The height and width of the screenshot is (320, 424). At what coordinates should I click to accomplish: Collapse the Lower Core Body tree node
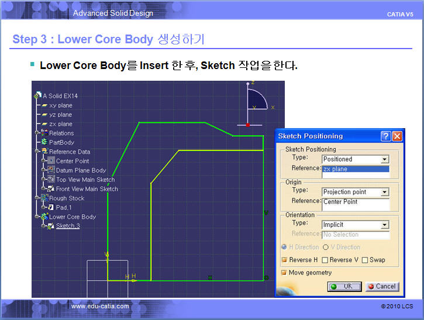37,216
